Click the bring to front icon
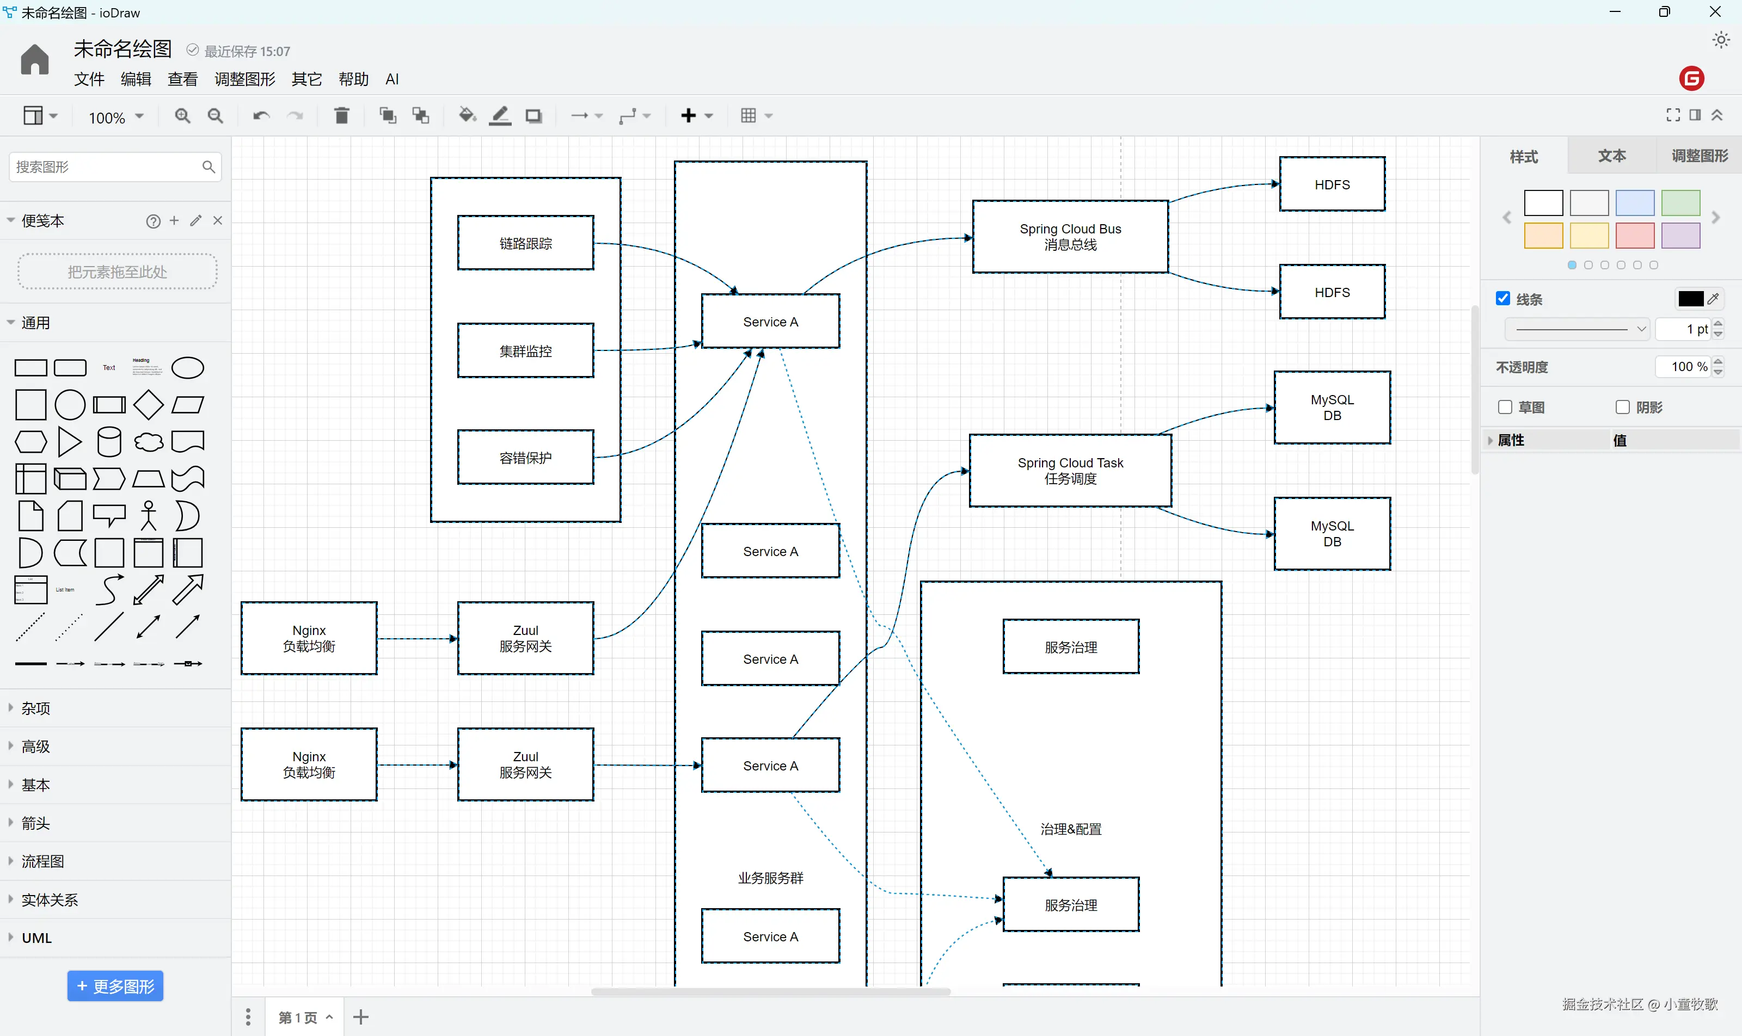Screen dimensions: 1742x1036 (387, 116)
